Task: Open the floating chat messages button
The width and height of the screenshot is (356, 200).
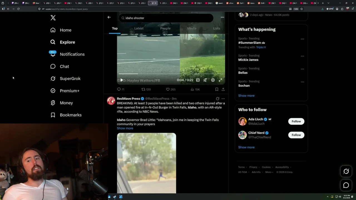Action: tap(346, 185)
